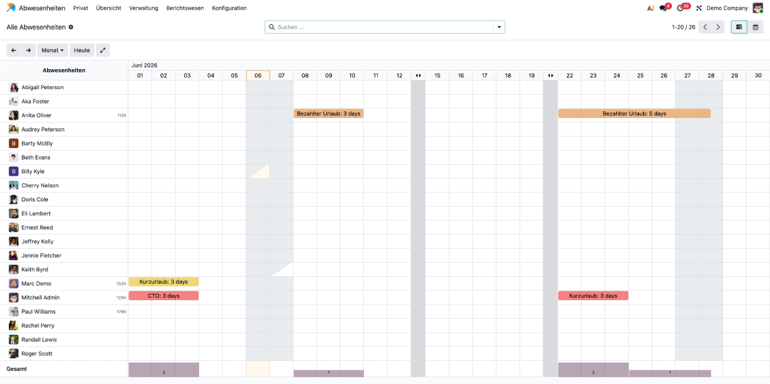This screenshot has height=384, width=770.
Task: Open settings gear next to Alle Abwesenheiten
Action: point(71,27)
